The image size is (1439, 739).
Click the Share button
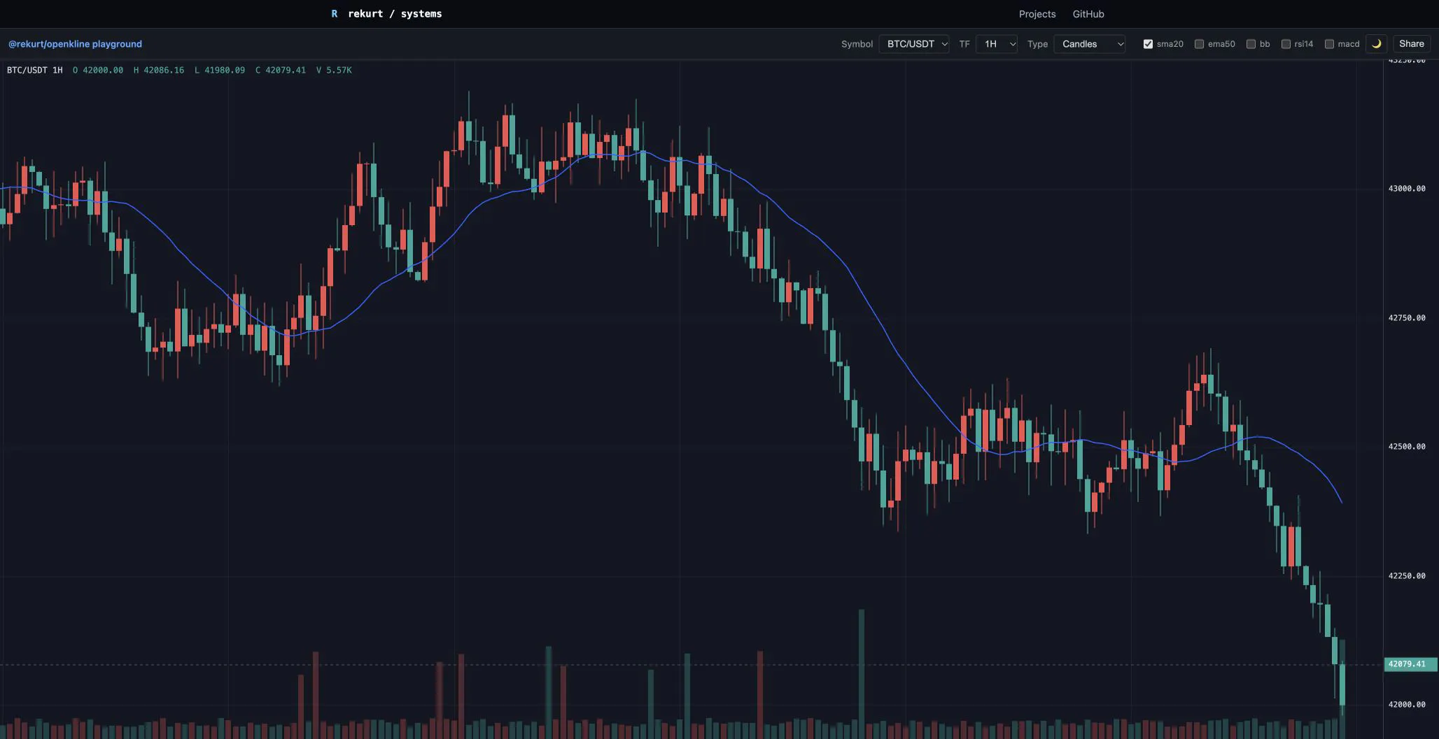click(x=1411, y=44)
